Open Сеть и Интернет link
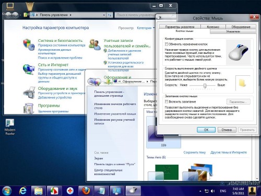 53,65
